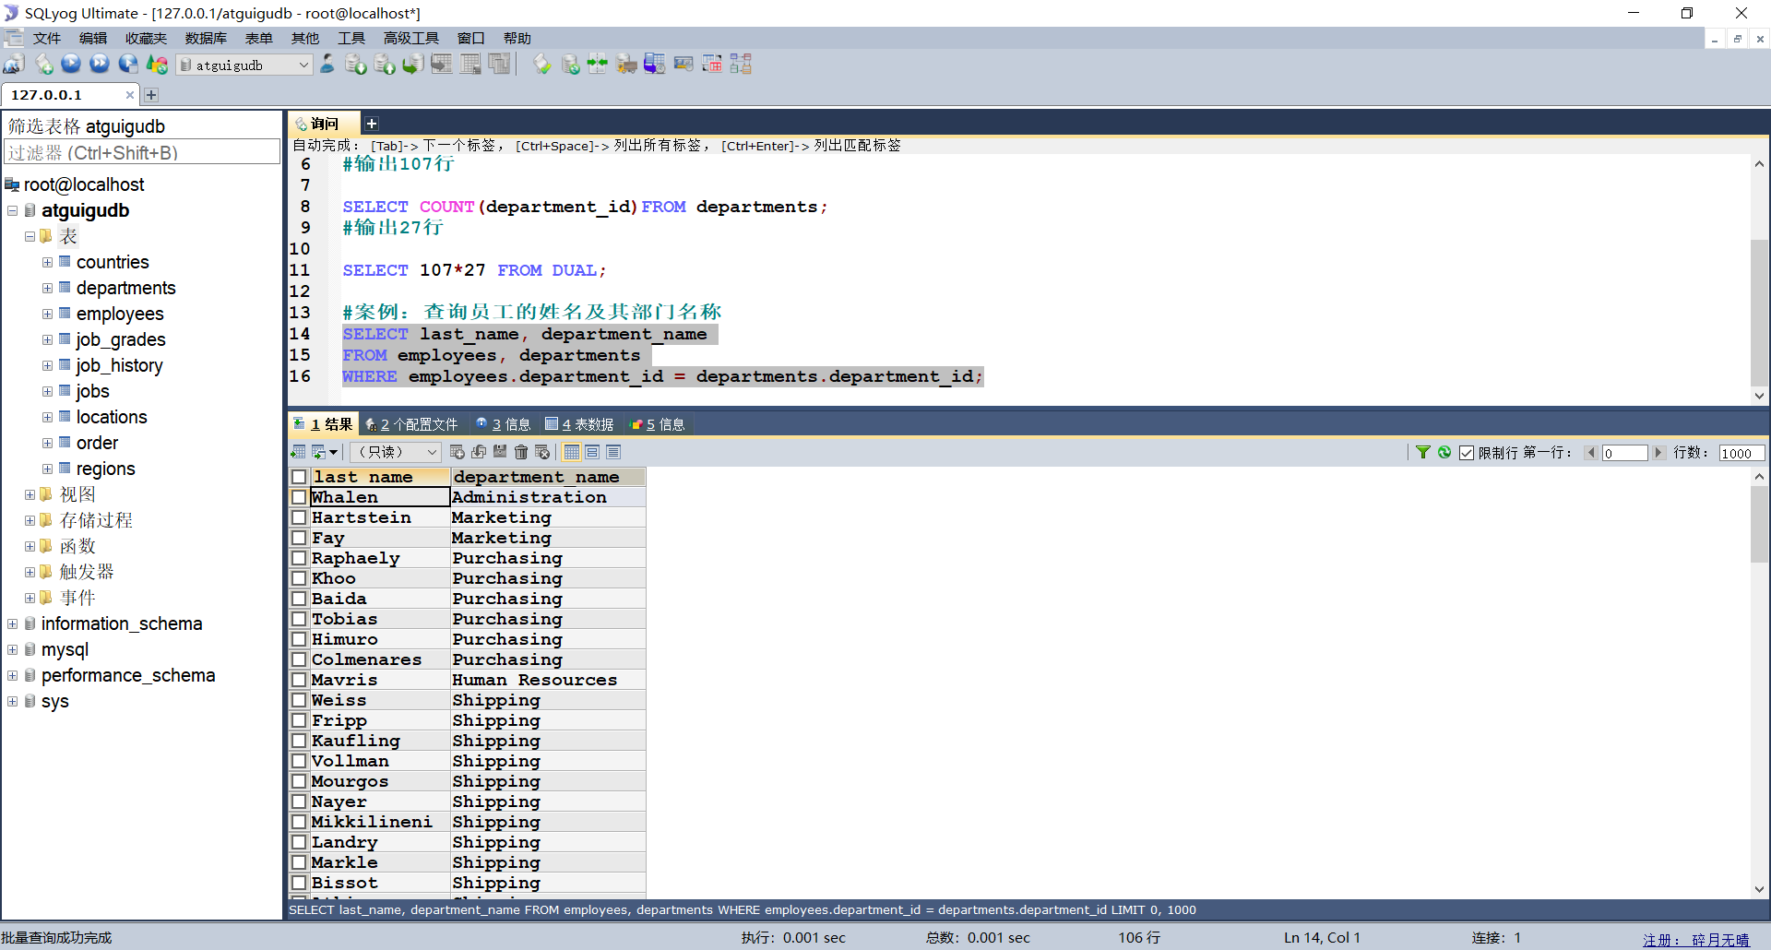
Task: Open the user manager icon
Action: [327, 65]
